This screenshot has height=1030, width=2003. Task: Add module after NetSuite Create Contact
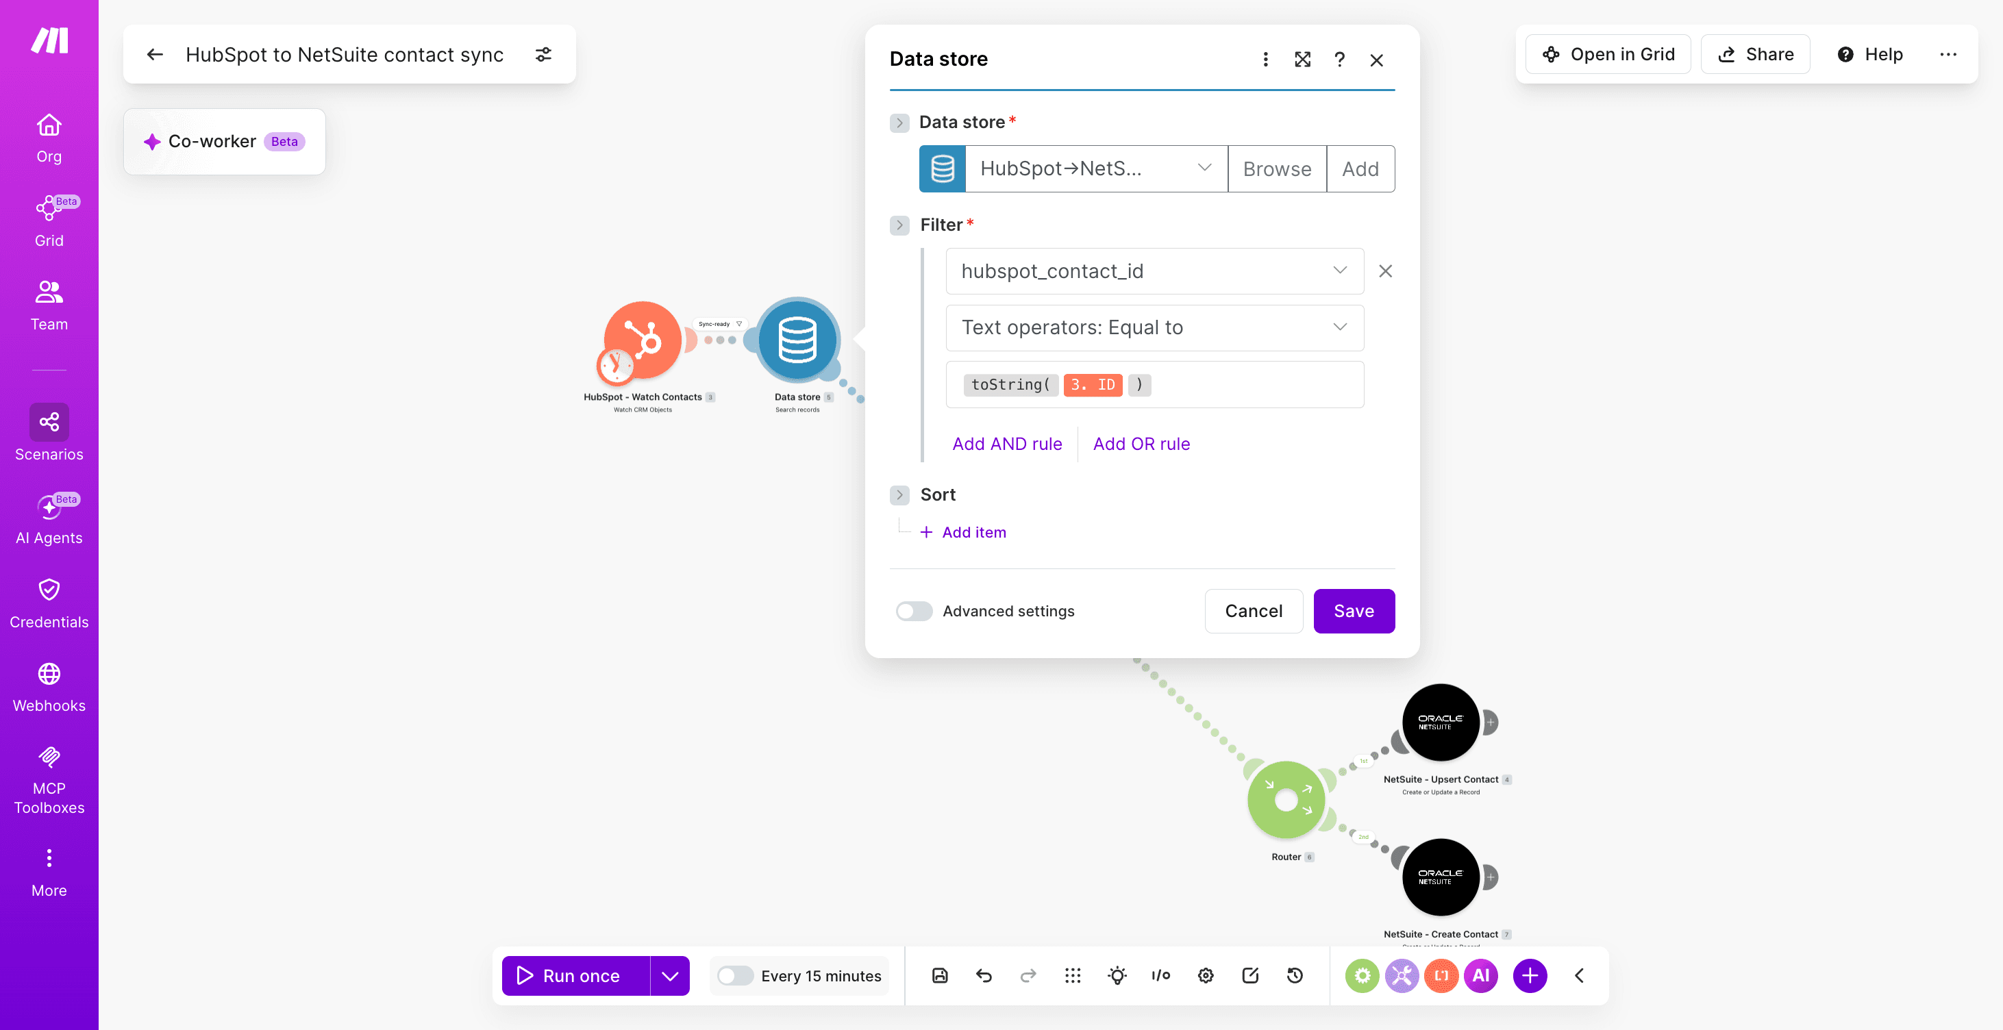[x=1491, y=877]
